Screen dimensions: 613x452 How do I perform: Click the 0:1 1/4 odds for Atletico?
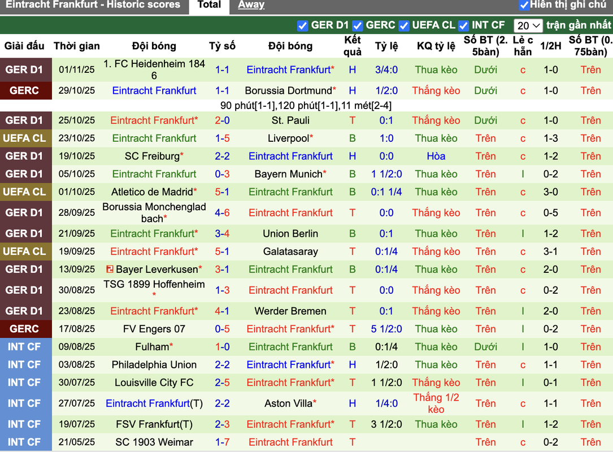[x=386, y=192]
